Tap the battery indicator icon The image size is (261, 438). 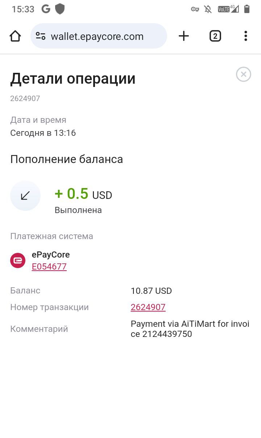[247, 9]
